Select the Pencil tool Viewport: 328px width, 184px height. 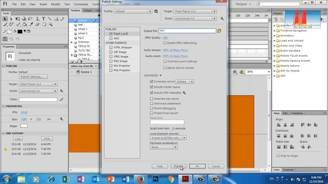tap(63, 19)
